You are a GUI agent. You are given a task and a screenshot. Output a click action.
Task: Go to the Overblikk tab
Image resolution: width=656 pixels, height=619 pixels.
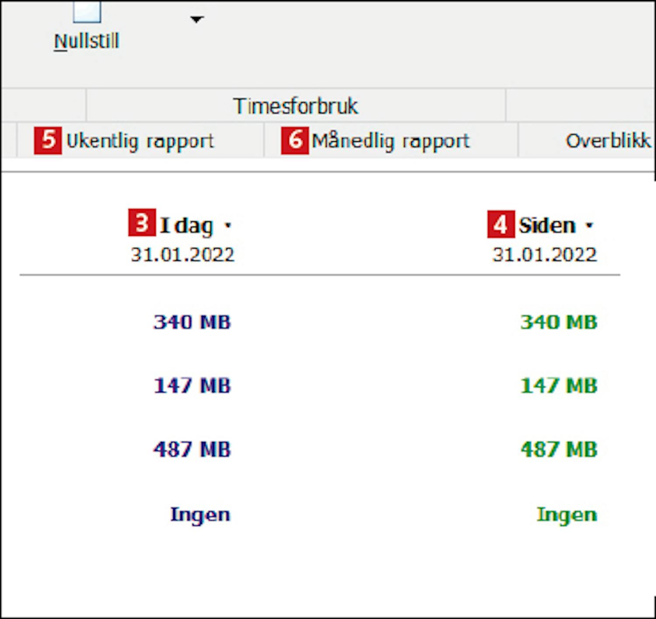(608, 141)
